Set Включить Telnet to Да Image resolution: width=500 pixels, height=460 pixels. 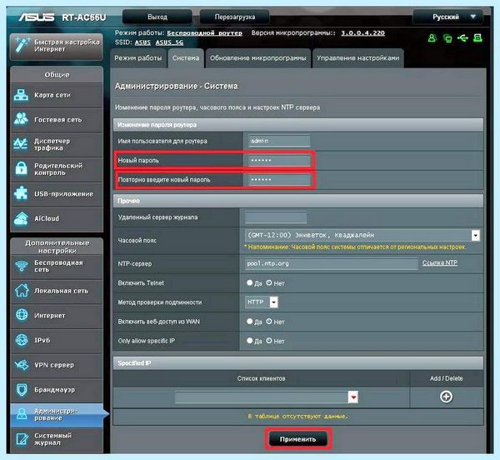pos(250,282)
